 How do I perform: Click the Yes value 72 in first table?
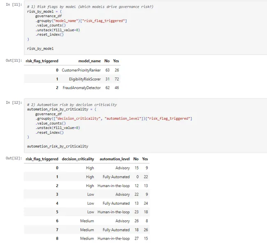[116, 79]
